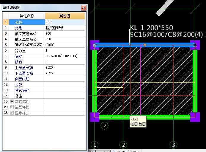Viewport: 206px width, 152px height.
Task: Click the empty 拉筋 value cell
Action: pyautogui.click(x=65, y=84)
